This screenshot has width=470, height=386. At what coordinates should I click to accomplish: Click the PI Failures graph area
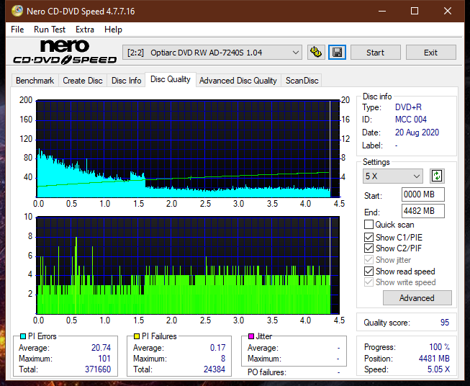(x=188, y=266)
